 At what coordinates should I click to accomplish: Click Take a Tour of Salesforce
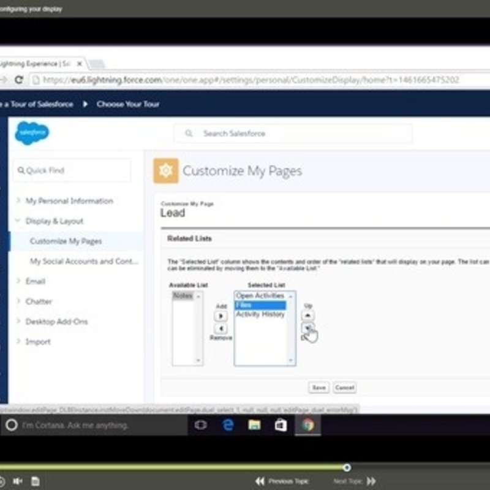click(37, 104)
